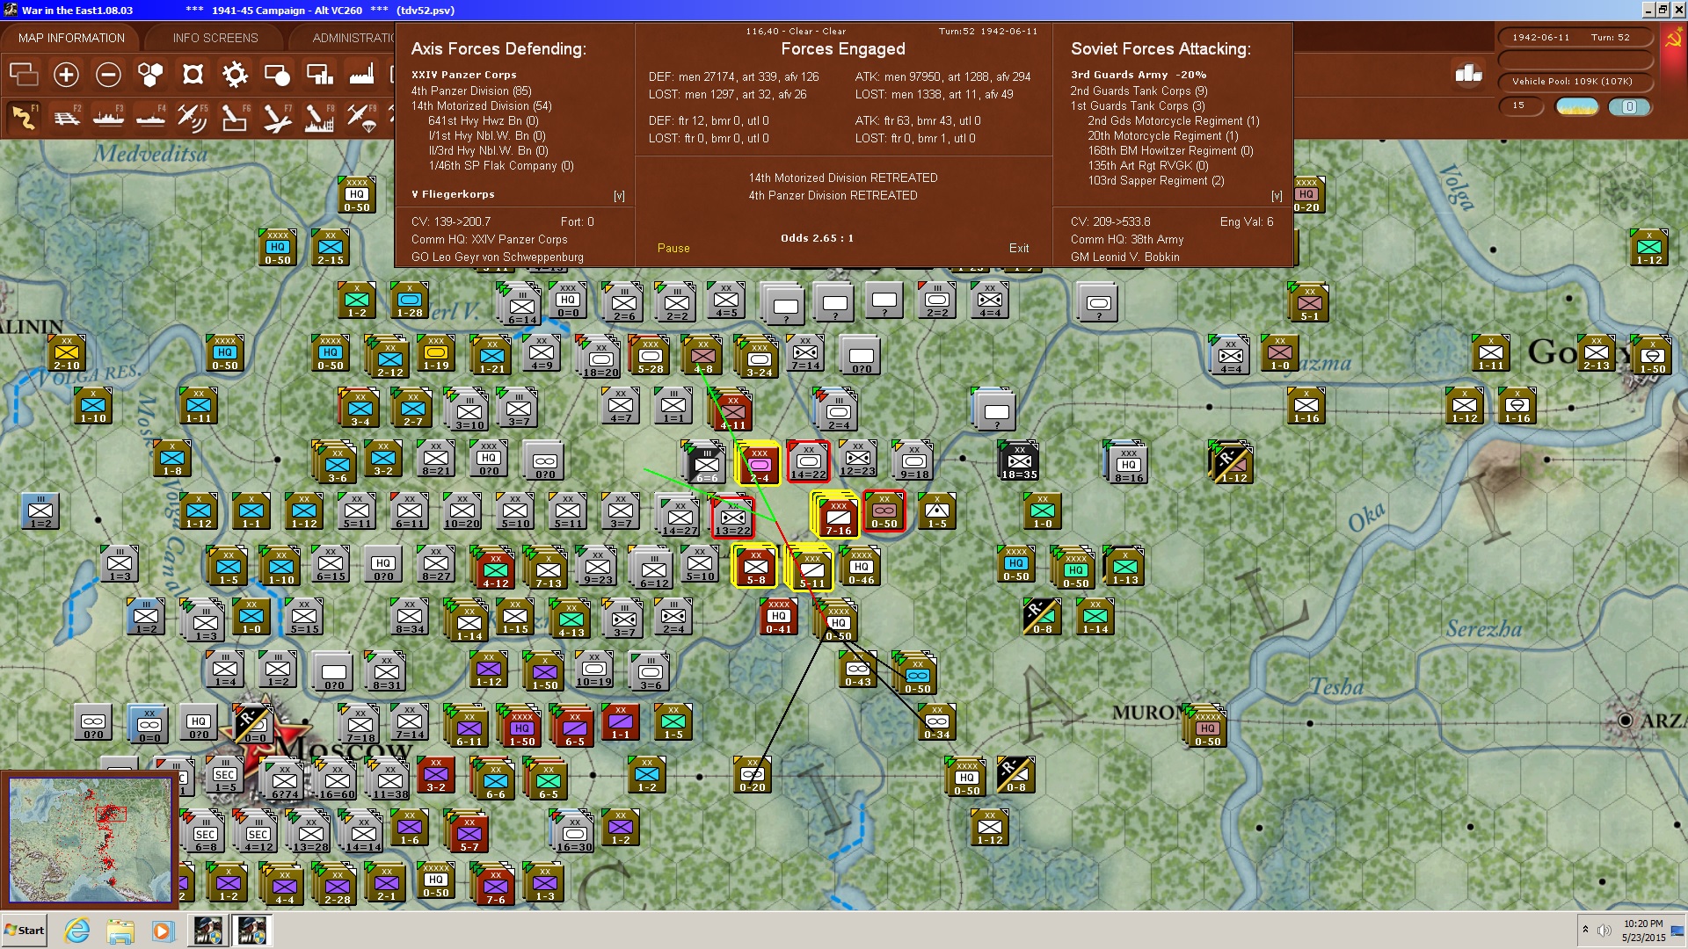Open 3rd Guards Army entry
Image resolution: width=1688 pixels, height=949 pixels.
(1139, 75)
